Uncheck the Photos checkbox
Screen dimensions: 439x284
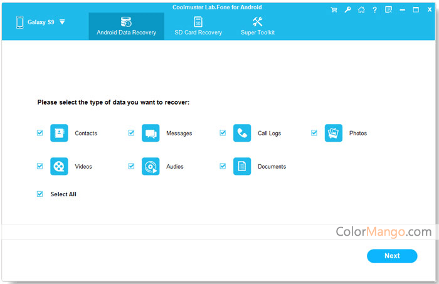tap(315, 133)
